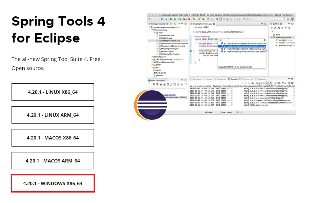
Task: Download the 4.20.1 Windows x86_64 build
Action: (x=53, y=183)
